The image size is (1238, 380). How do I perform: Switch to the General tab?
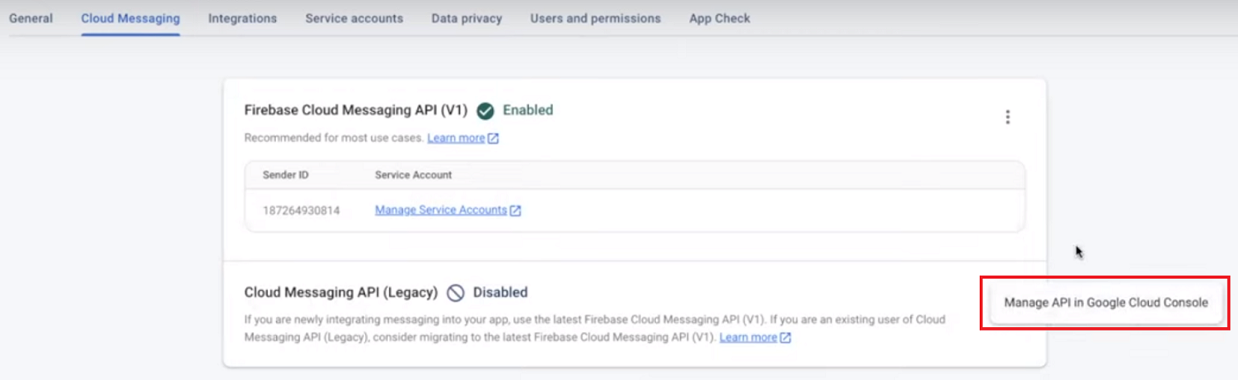(x=30, y=18)
